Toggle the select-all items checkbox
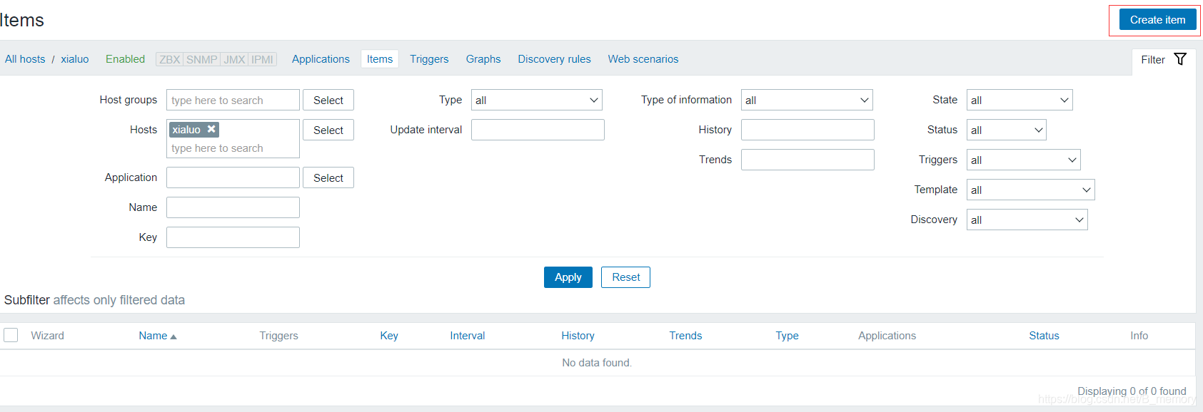The width and height of the screenshot is (1203, 412). tap(11, 335)
